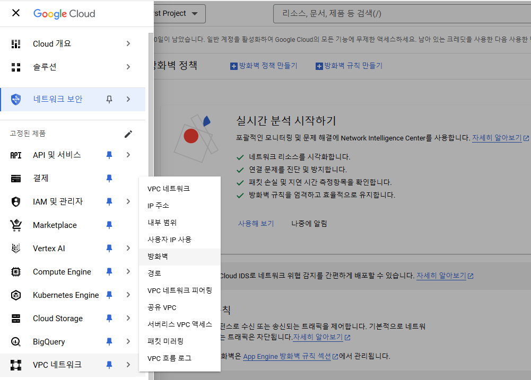This screenshot has width=531, height=380.
Task: Click the Marketplace cart icon
Action: (16, 225)
